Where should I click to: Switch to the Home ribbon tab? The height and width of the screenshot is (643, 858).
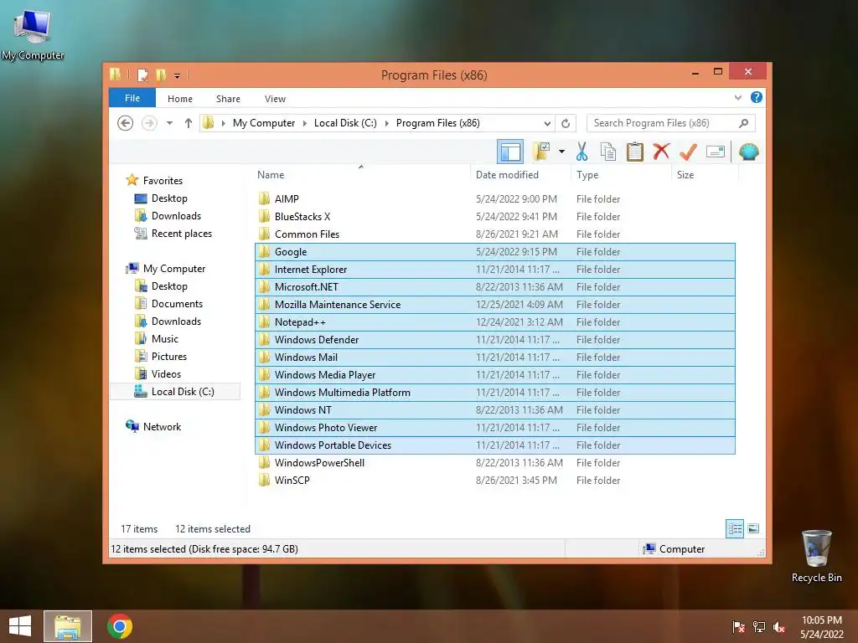pyautogui.click(x=180, y=99)
